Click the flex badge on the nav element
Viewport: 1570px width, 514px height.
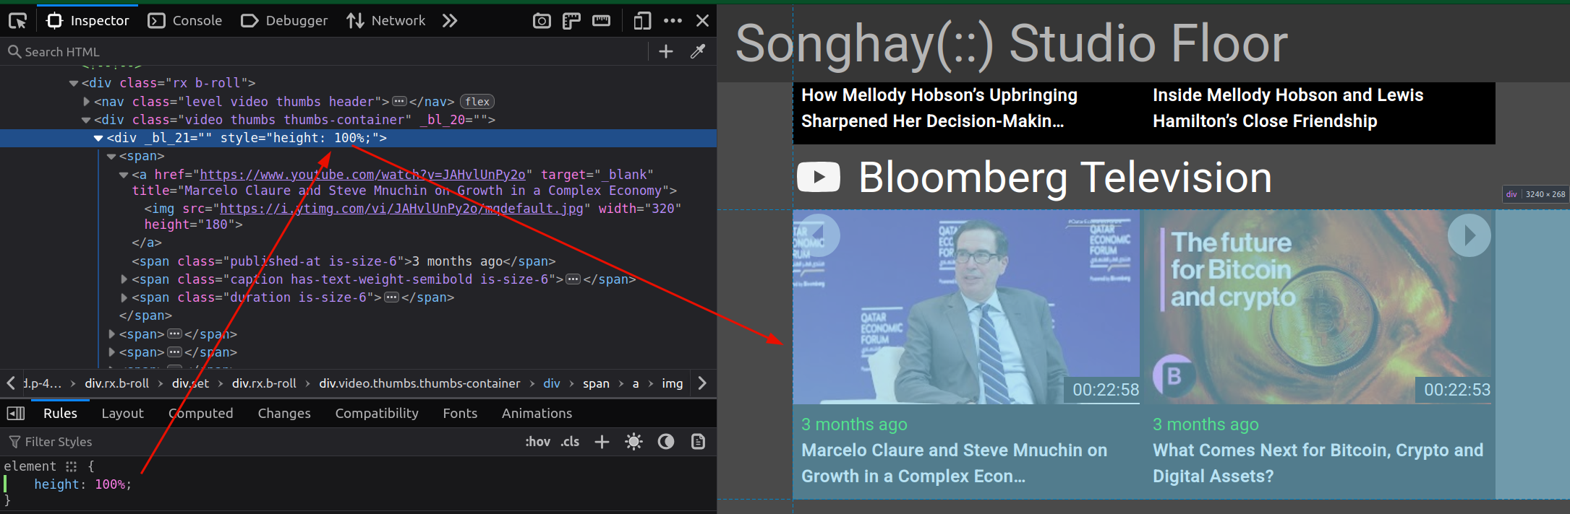(x=477, y=102)
